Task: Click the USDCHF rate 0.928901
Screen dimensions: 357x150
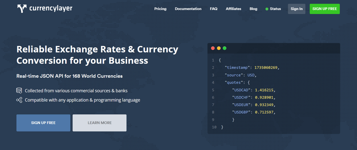Action: 264,97
